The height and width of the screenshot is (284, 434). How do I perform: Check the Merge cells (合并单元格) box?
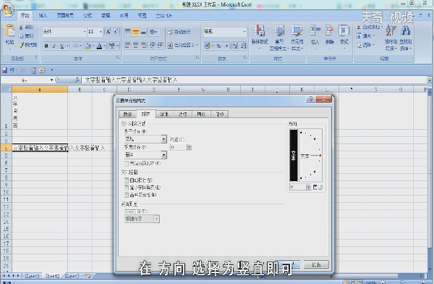coord(127,195)
